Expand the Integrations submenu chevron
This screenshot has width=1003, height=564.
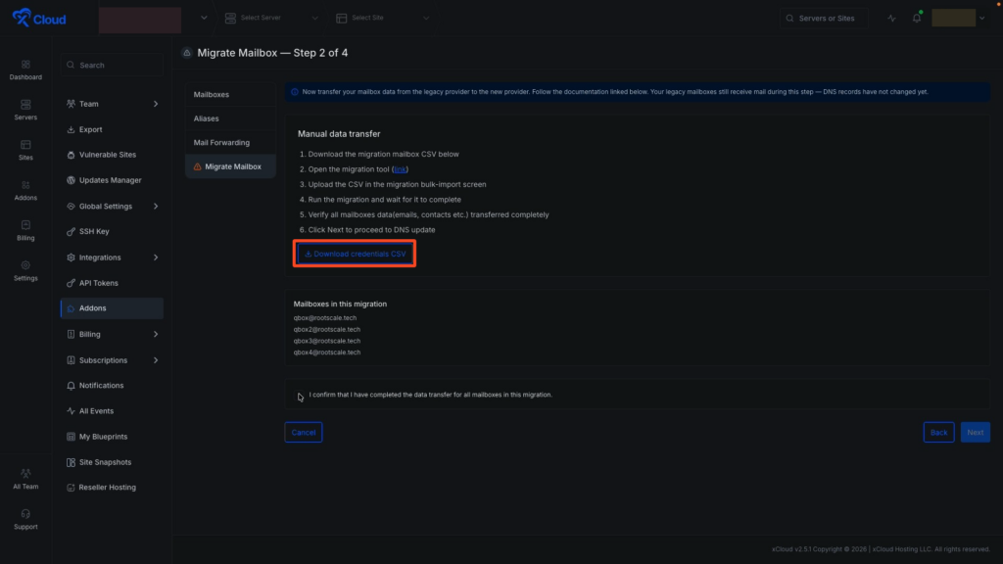coord(156,258)
